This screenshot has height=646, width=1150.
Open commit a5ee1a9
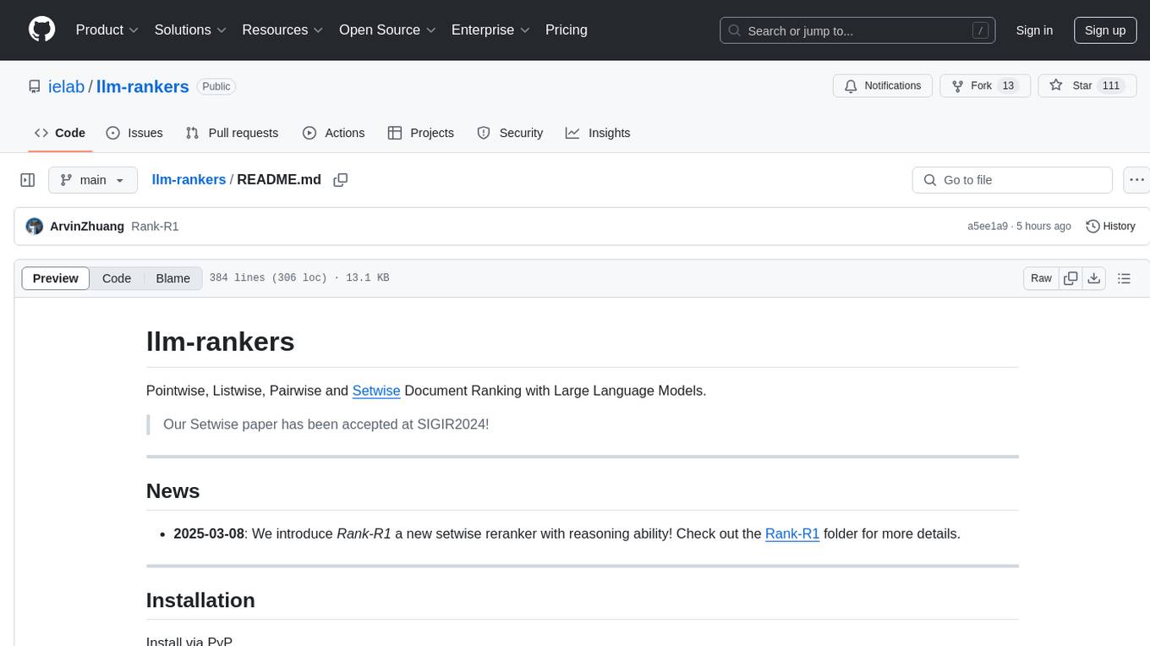[988, 227]
